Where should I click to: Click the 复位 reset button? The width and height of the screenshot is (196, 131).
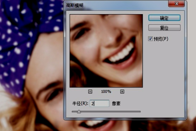tap(164, 28)
